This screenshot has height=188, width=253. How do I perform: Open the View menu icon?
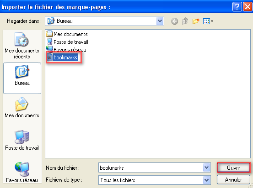pos(208,21)
